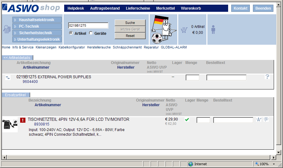Open the Herstellersuche link
Image resolution: width=283 pixels, height=168 pixels.
[x=99, y=47]
